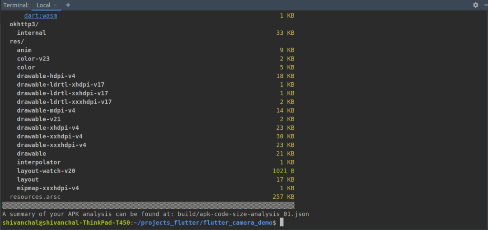Select the res/ folder line
The image size is (488, 230).
click(x=17, y=42)
